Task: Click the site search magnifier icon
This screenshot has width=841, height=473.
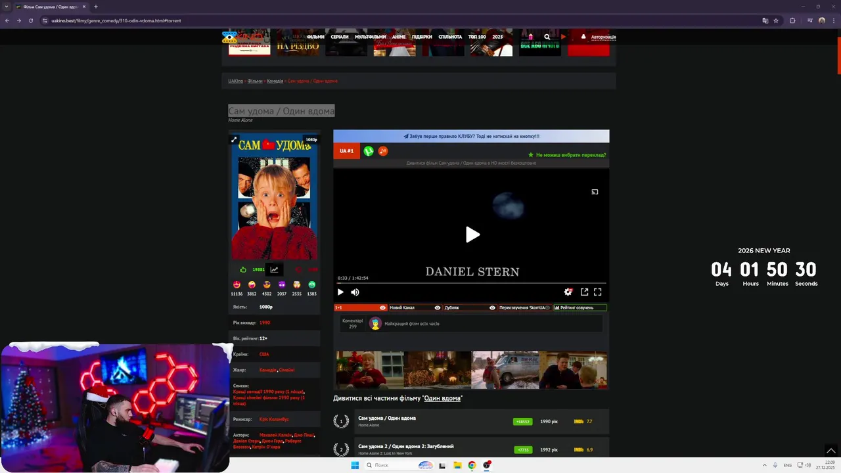Action: pyautogui.click(x=547, y=37)
